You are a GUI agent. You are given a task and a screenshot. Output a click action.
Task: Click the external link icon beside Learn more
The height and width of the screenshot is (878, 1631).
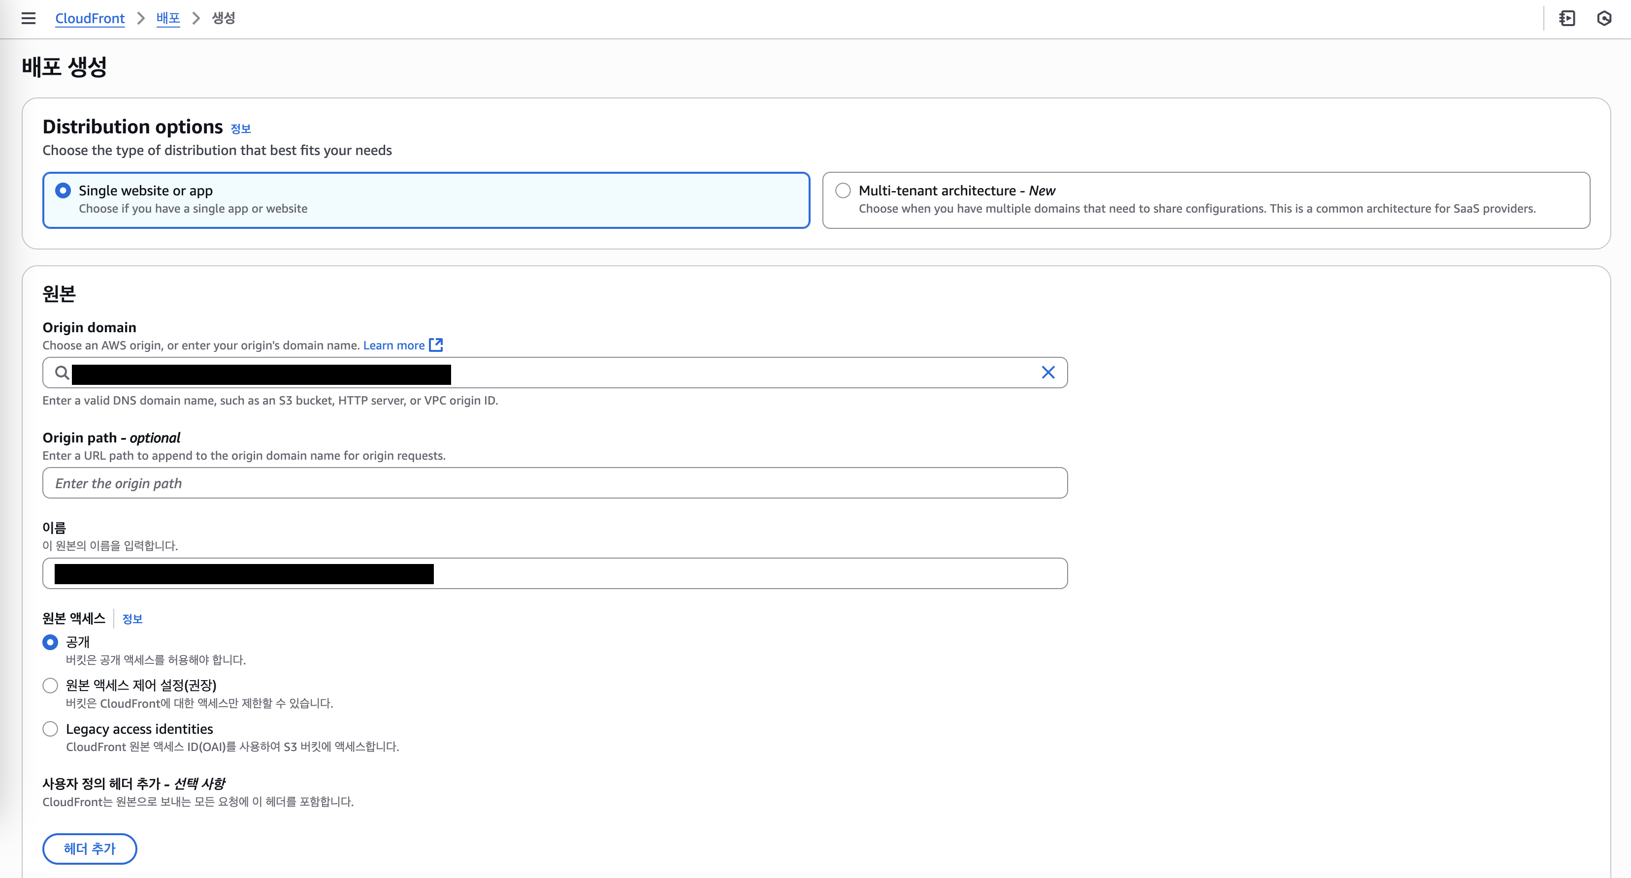pyautogui.click(x=436, y=345)
